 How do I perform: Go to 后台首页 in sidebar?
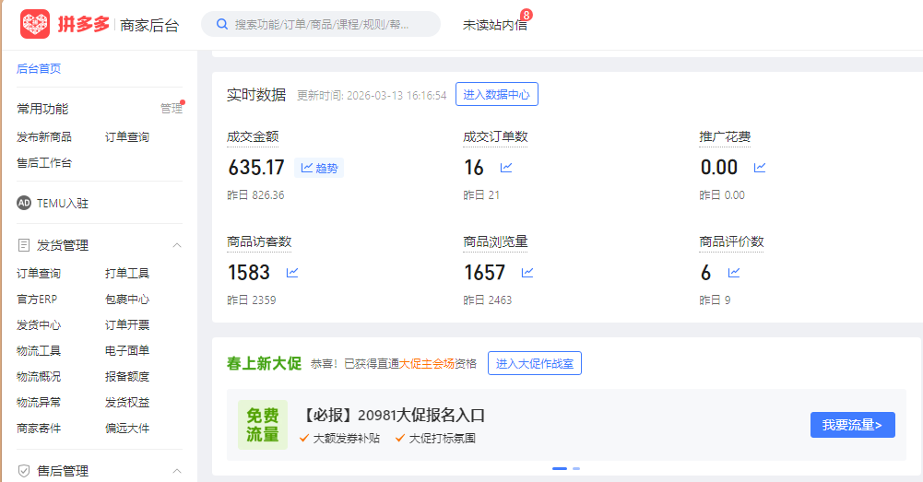pyautogui.click(x=39, y=69)
